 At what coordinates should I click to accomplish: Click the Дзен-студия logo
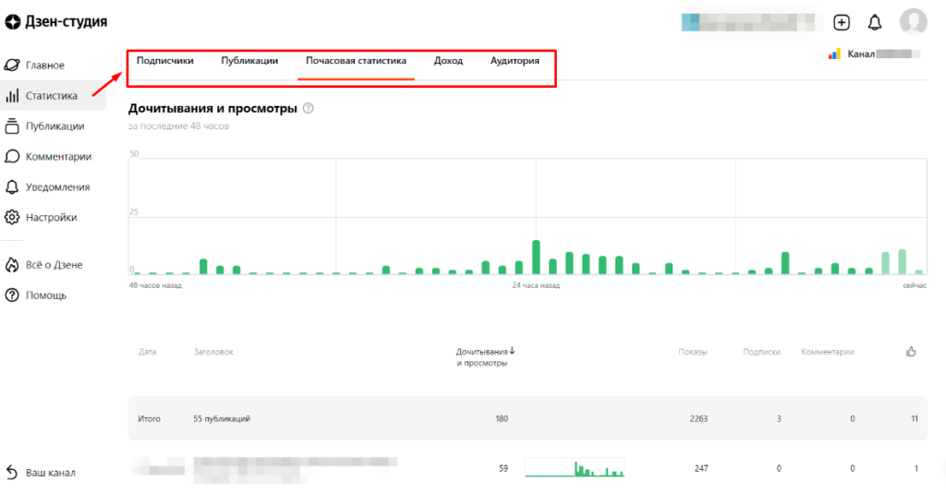55,21
